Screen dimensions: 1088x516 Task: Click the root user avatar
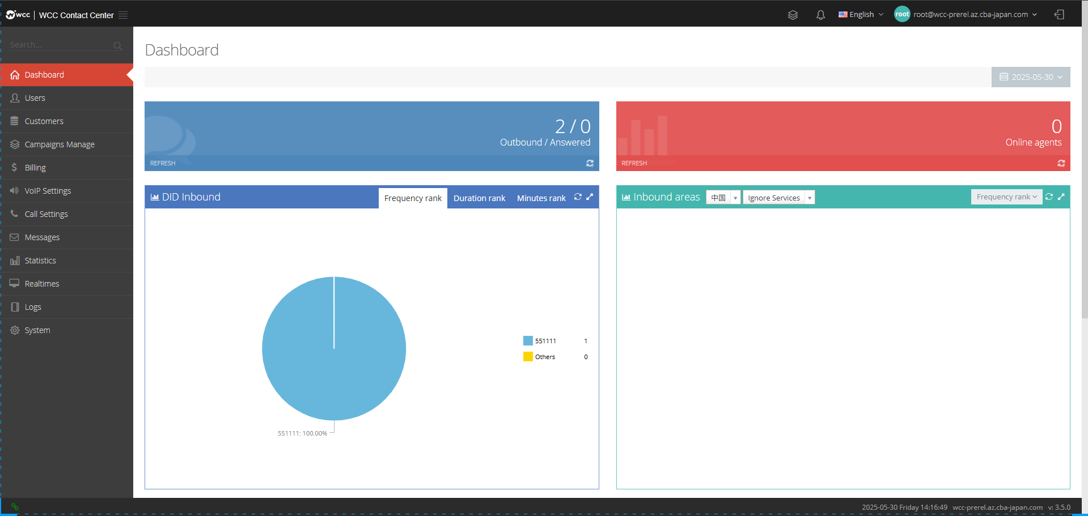pos(902,14)
